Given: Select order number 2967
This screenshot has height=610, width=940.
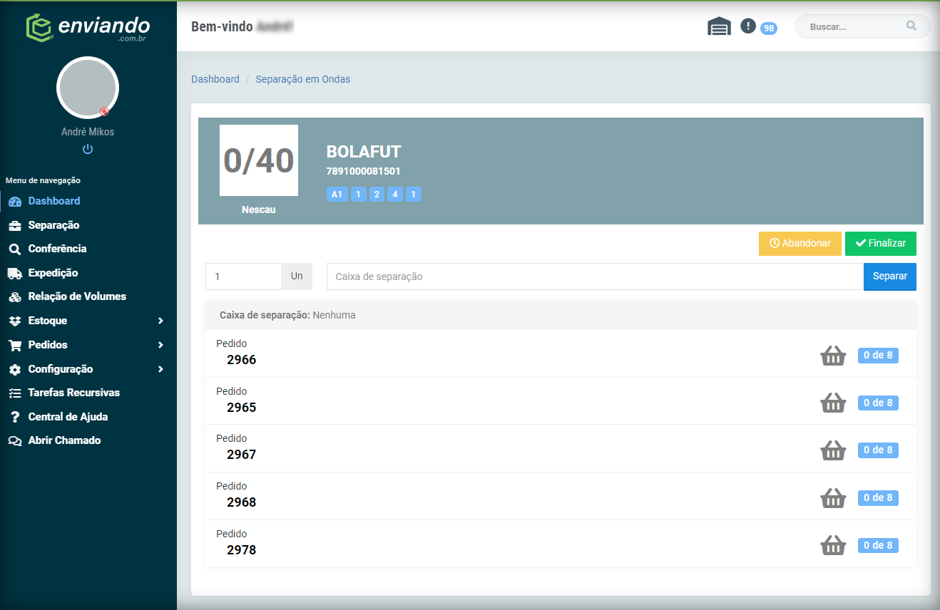Looking at the screenshot, I should click(x=241, y=455).
